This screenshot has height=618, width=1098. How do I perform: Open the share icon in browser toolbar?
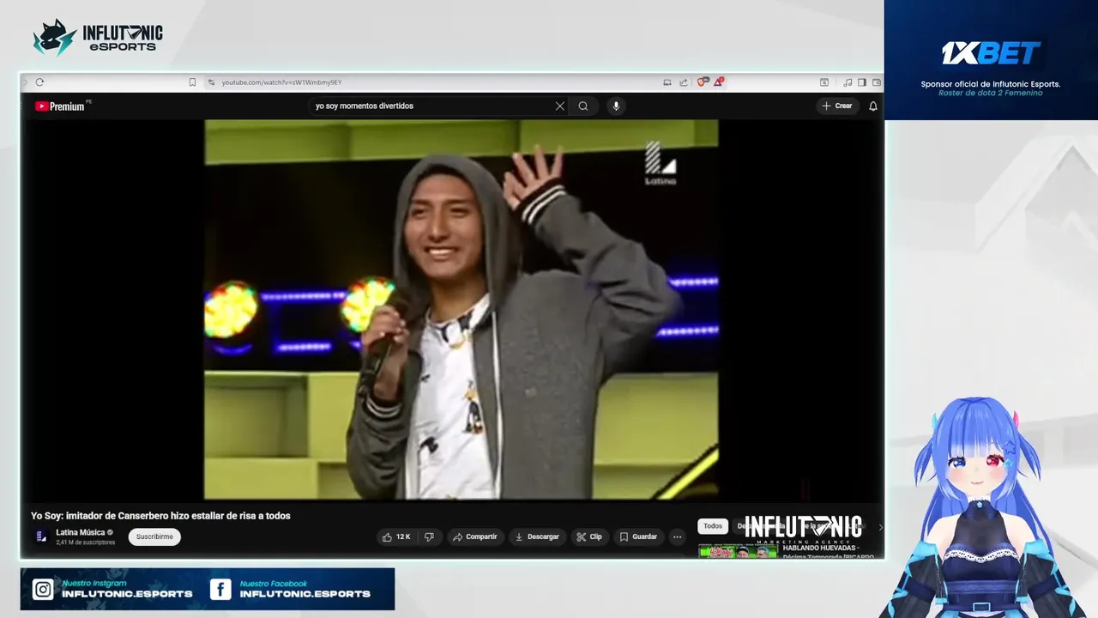(x=684, y=82)
